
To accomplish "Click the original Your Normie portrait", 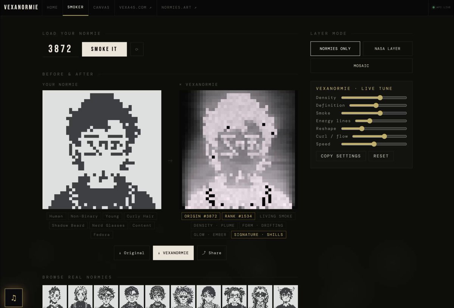I will point(102,149).
